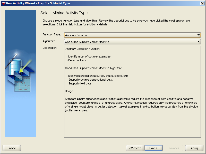The height and width of the screenshot is (154, 206).
Task: Click the 'Description:' label
Action: (50, 48)
